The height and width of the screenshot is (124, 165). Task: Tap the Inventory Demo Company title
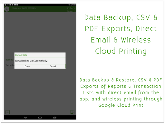click(x=24, y=8)
